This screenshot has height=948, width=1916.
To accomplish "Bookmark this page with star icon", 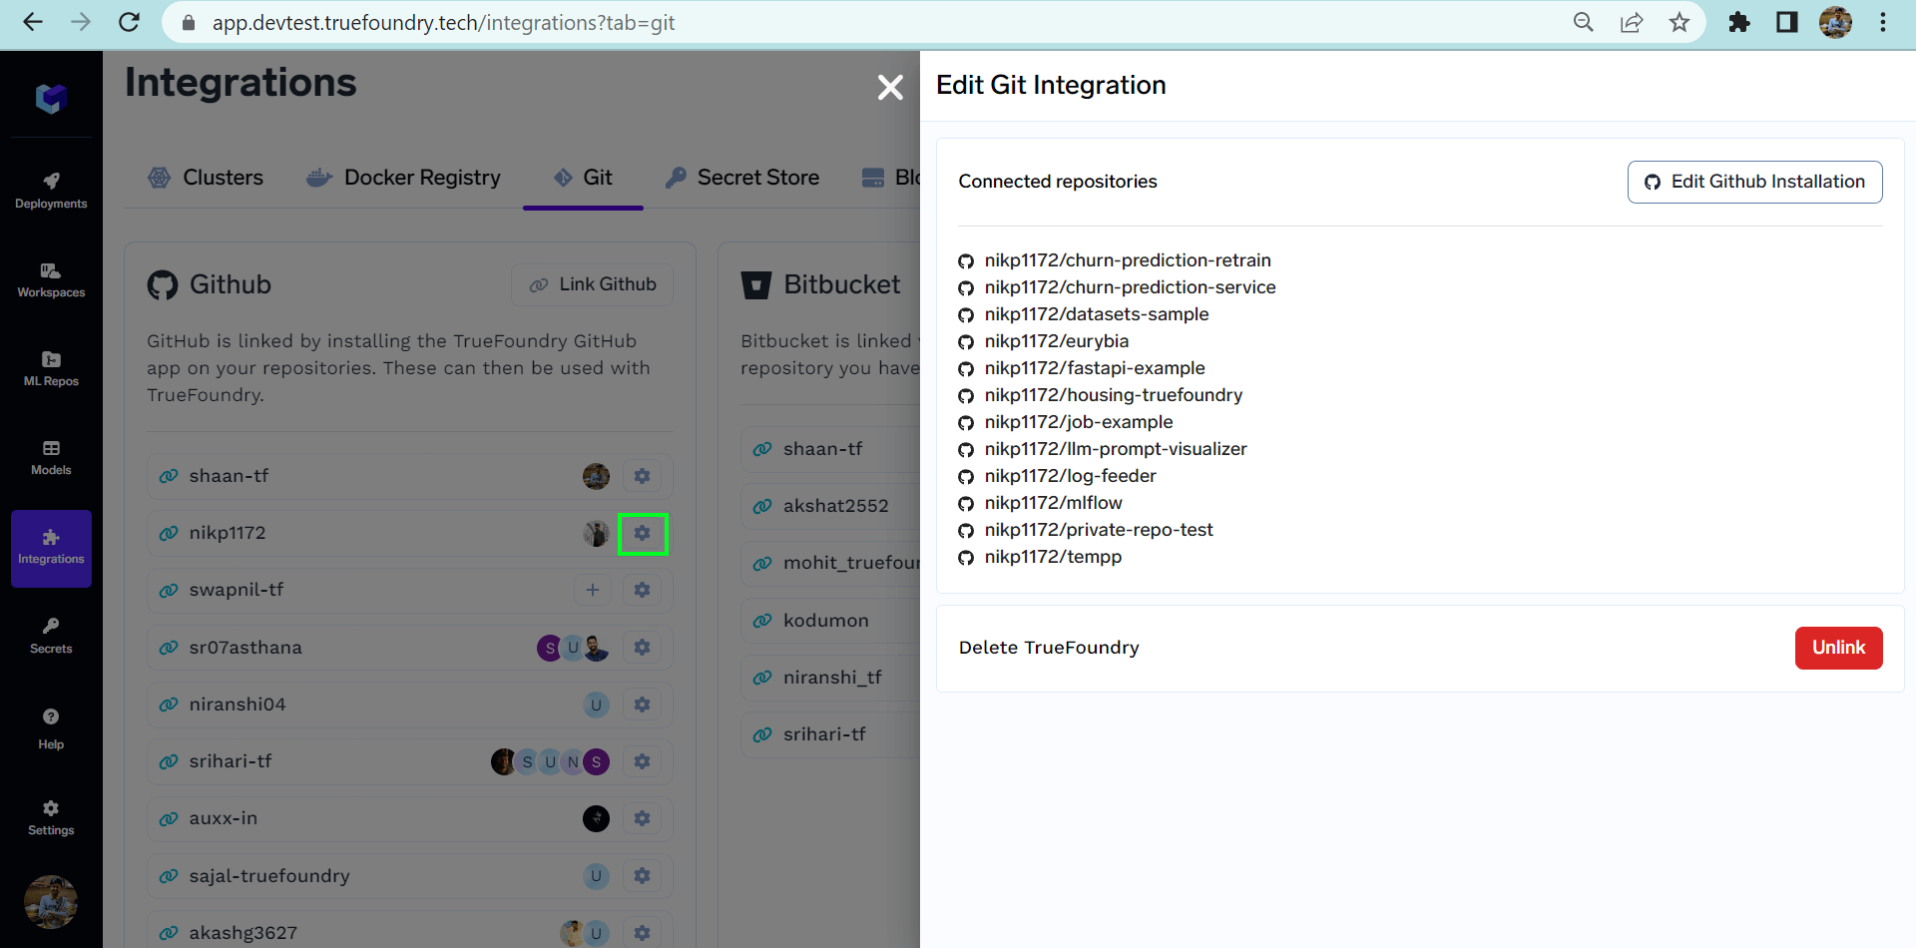I will click(x=1679, y=22).
